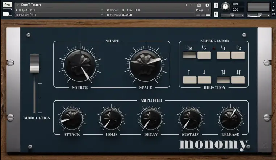
Task: Click the header volume slider
Action: point(258,16)
